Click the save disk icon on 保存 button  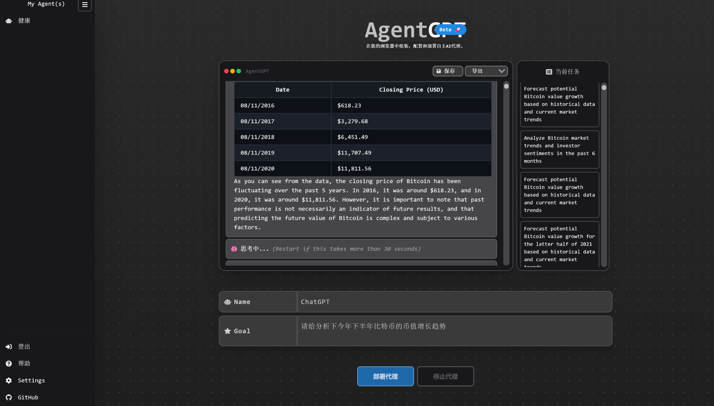pos(438,71)
